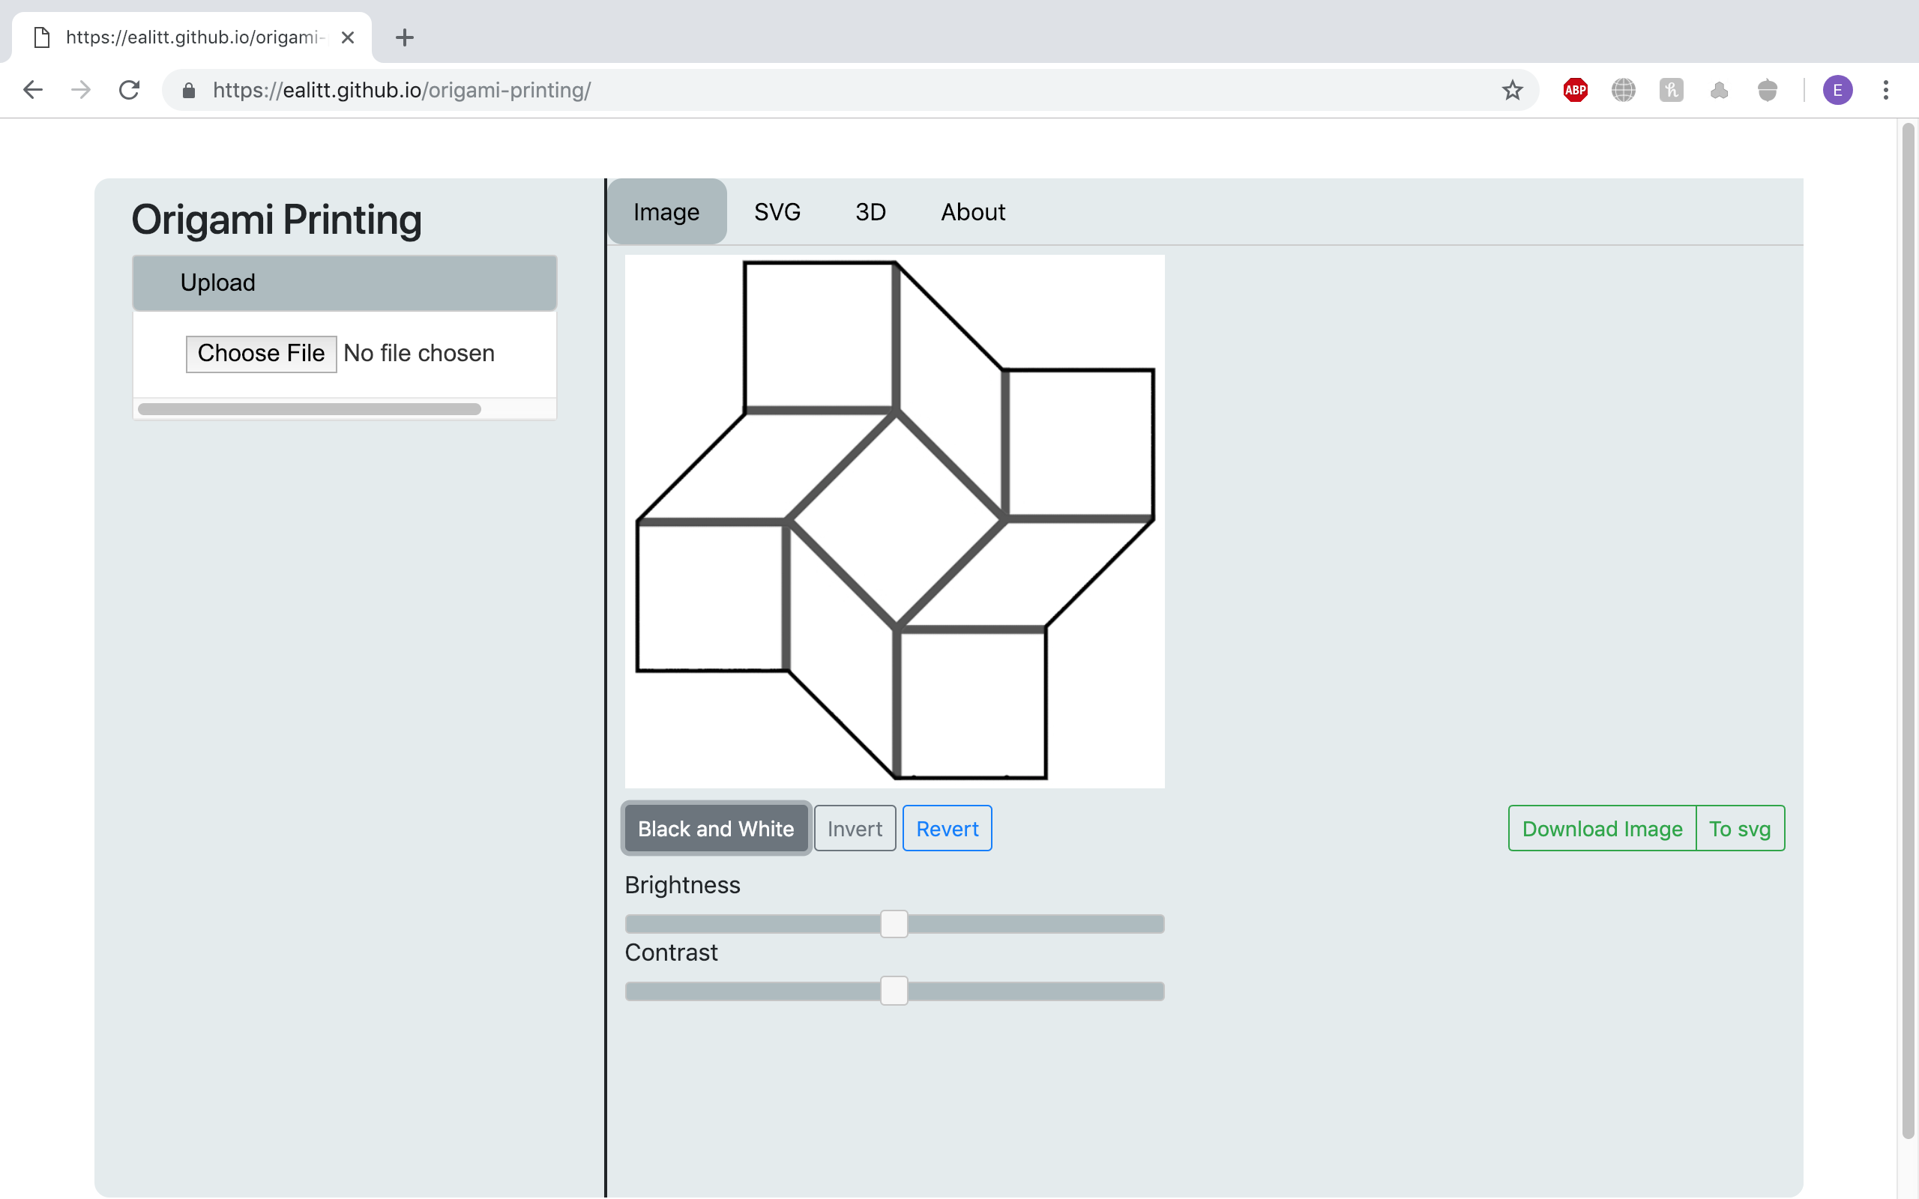1919x1199 pixels.
Task: Click the bookmark star icon
Action: 1511,90
